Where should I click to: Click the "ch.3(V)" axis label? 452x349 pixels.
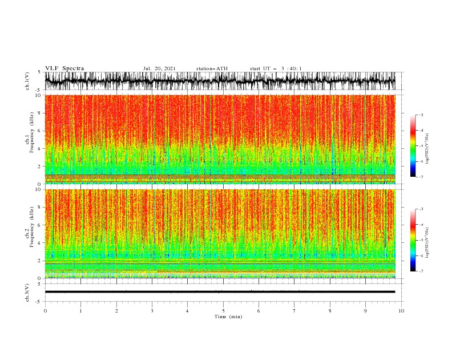point(27,293)
